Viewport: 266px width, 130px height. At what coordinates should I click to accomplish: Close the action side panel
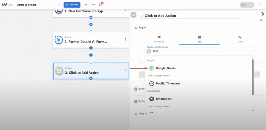262,14
